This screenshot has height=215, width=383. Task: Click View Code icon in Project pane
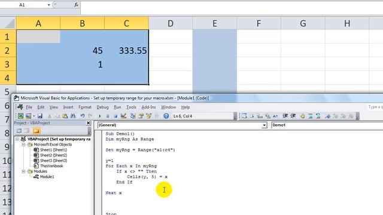tap(19, 131)
